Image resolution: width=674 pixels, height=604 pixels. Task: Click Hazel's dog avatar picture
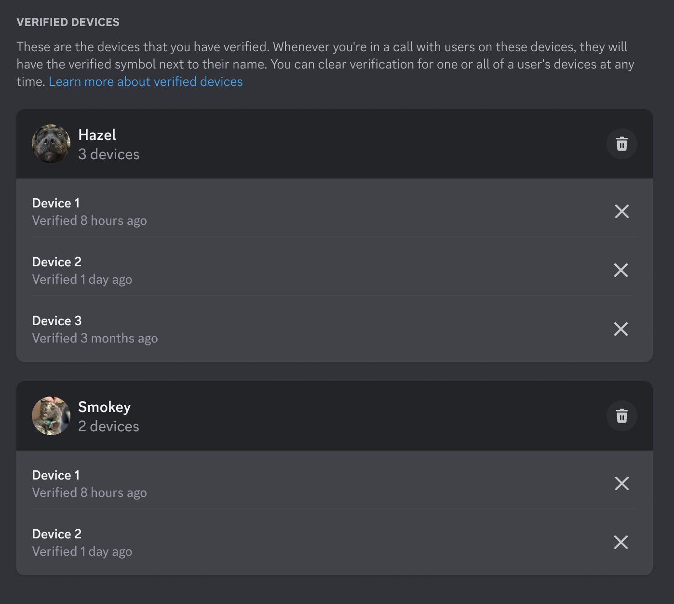point(51,144)
